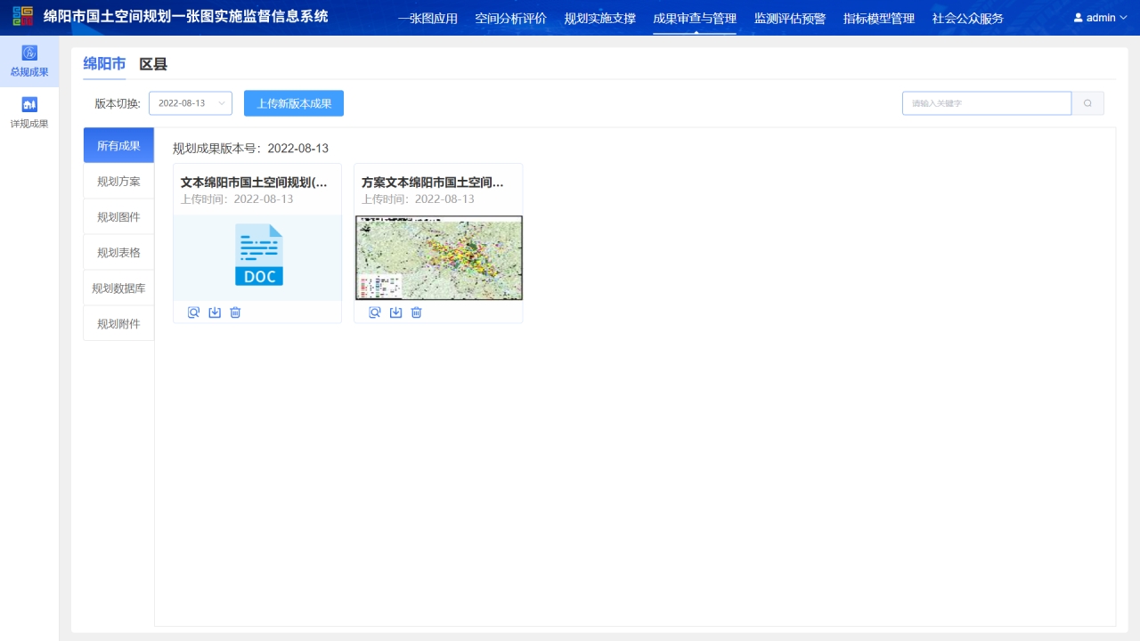Image resolution: width=1140 pixels, height=641 pixels.
Task: Open 指标模型管理 menu
Action: 879,19
